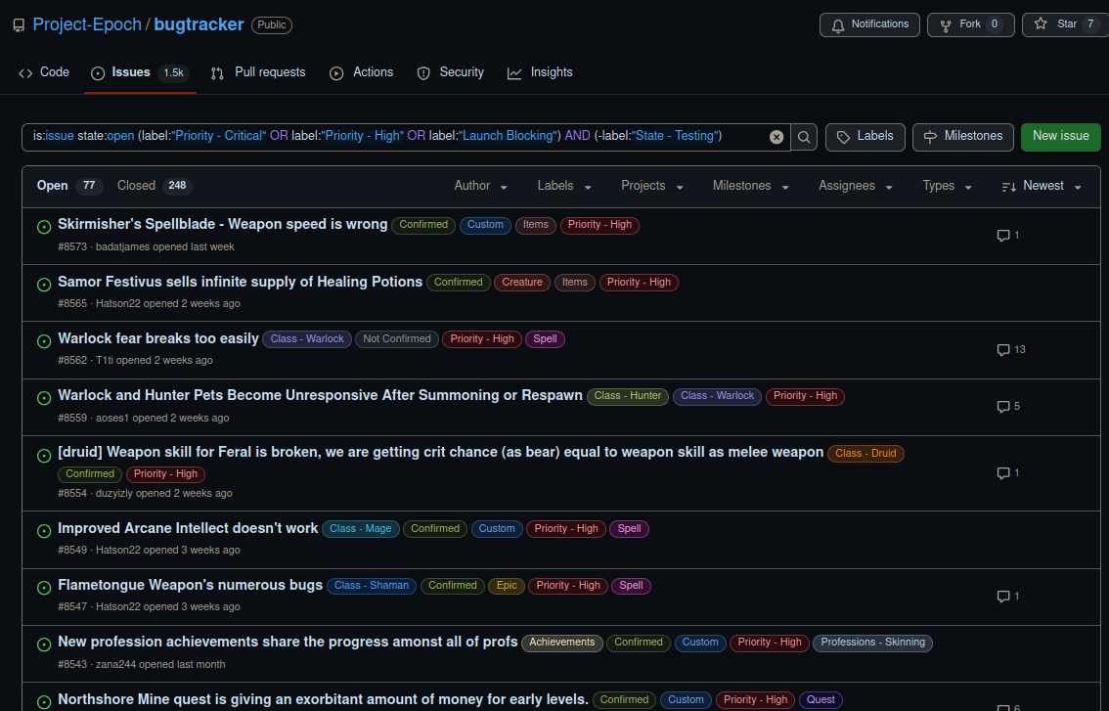This screenshot has height=711, width=1109.
Task: Clear the search filter with the X icon
Action: pyautogui.click(x=776, y=137)
